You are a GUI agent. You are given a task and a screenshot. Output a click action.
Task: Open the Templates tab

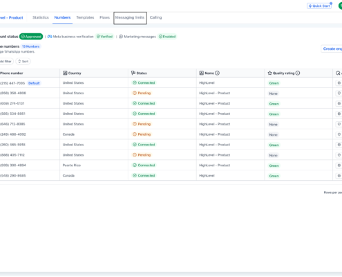pyautogui.click(x=85, y=17)
